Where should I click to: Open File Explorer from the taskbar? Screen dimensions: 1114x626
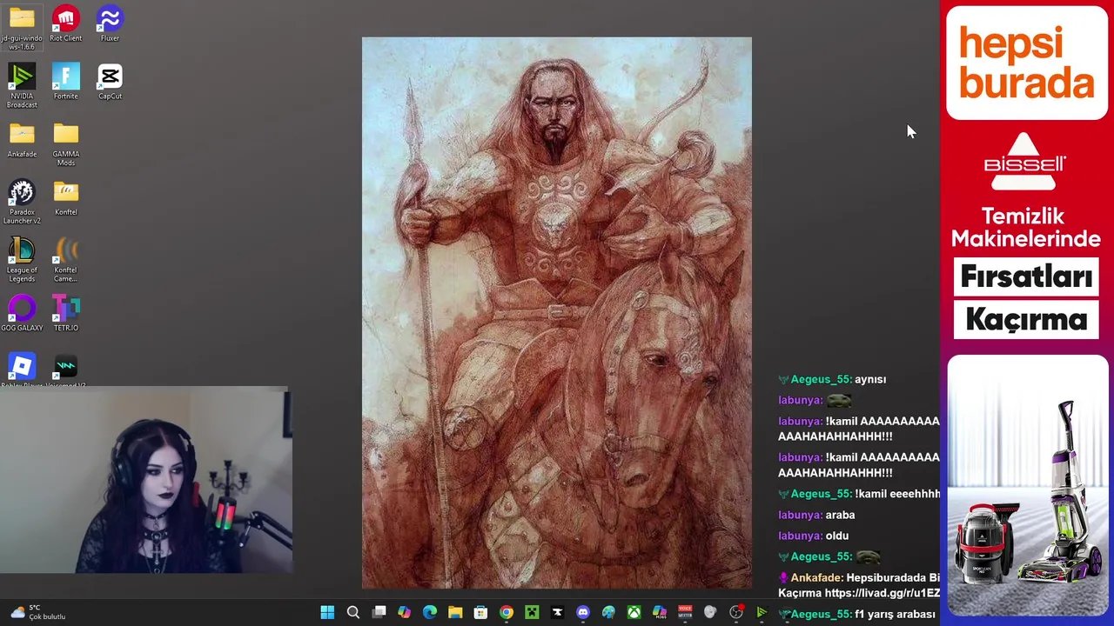pyautogui.click(x=455, y=613)
